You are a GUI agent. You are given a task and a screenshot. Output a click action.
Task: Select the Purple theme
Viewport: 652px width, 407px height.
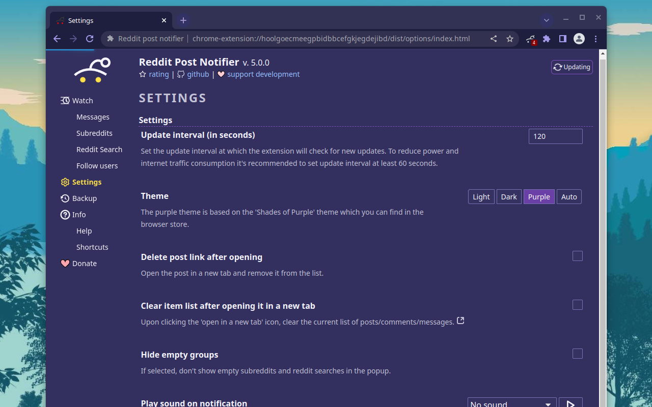click(x=539, y=197)
